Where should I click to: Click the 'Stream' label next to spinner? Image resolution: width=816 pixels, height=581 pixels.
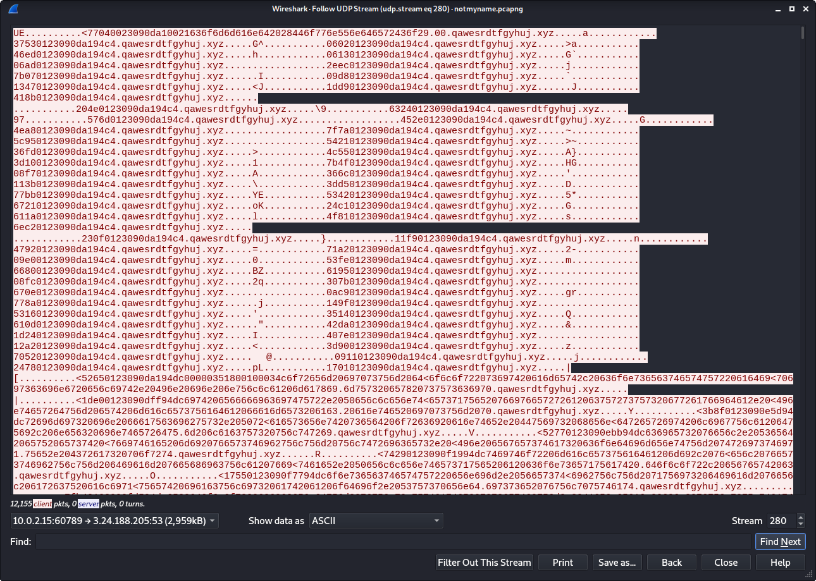747,521
